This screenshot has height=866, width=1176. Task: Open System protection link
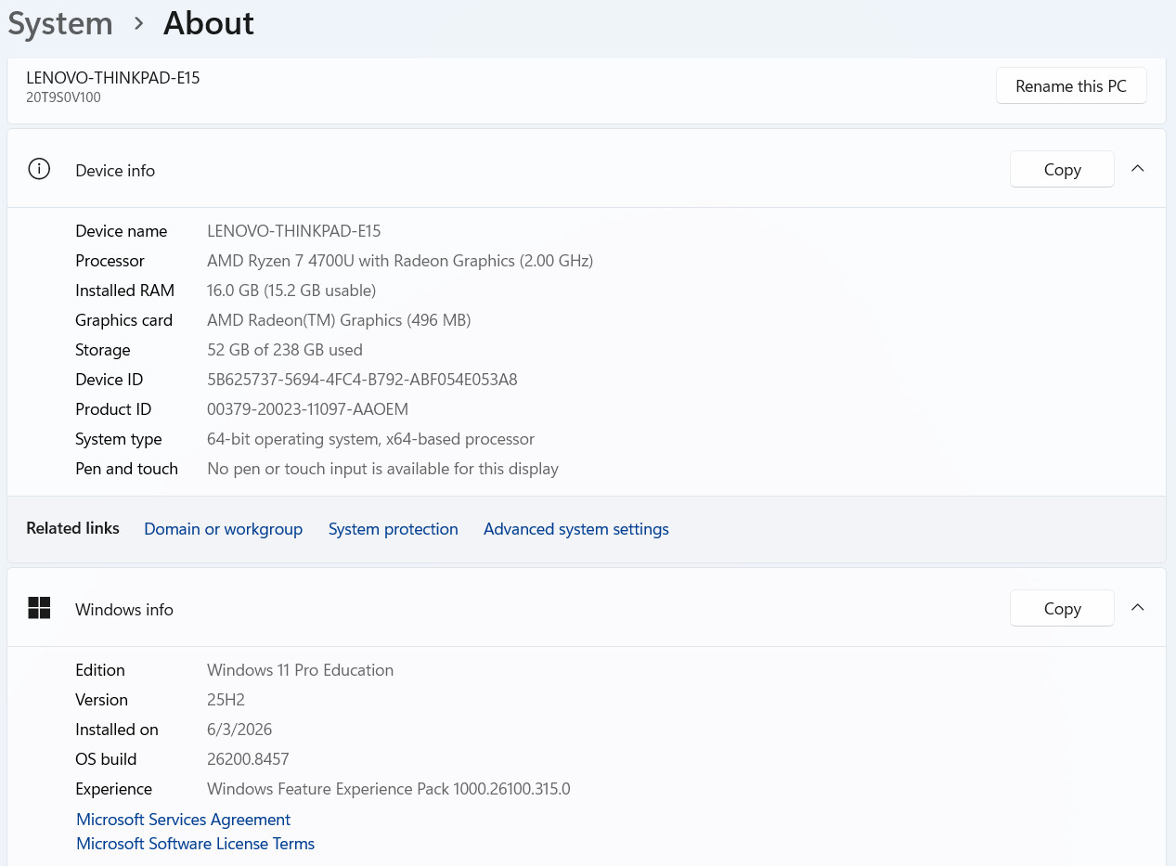394,529
